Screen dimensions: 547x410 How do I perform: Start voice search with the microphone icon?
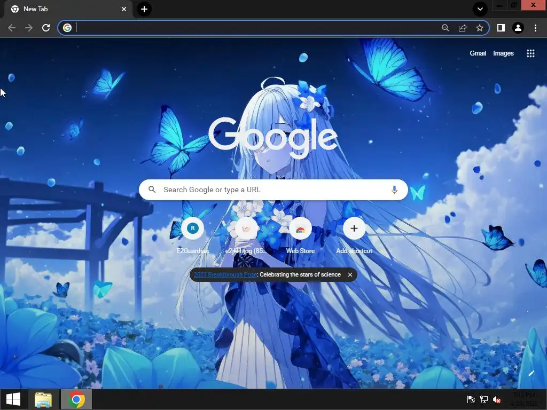394,190
